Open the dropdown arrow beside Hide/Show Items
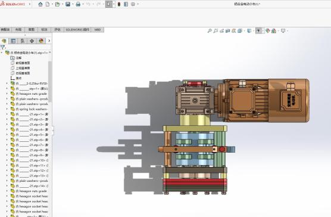Image resolution: width=331 pixels, height=217 pixels. click(x=263, y=31)
